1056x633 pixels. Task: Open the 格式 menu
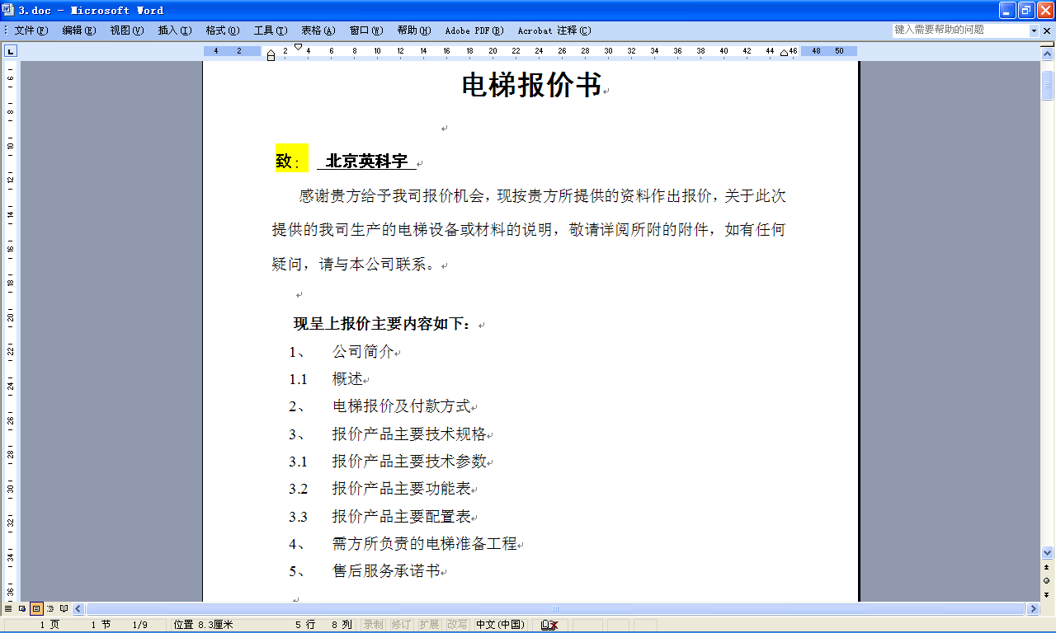tap(222, 30)
